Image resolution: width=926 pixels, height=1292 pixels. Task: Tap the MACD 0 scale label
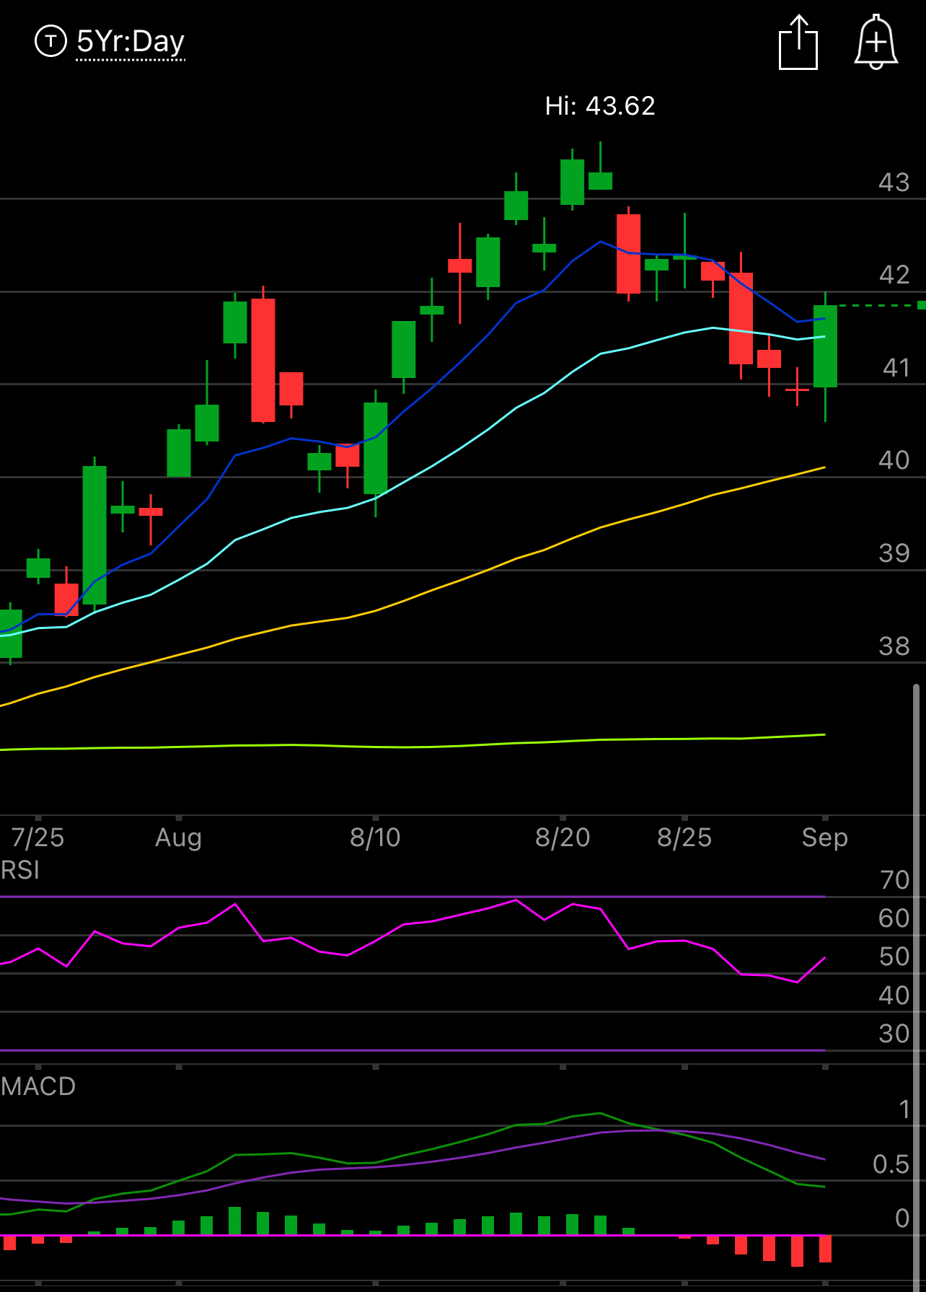click(x=902, y=1218)
